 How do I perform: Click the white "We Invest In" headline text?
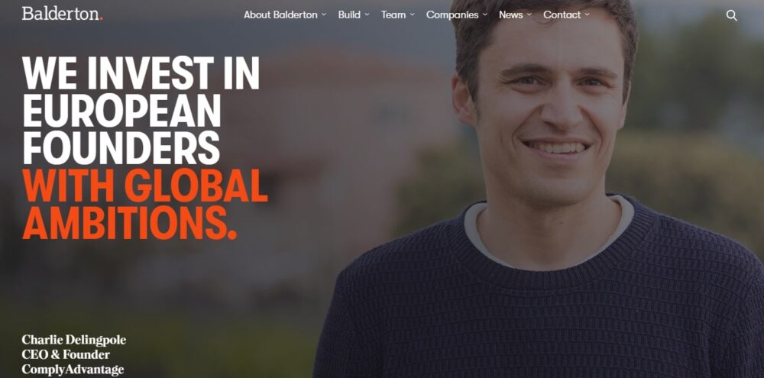pos(141,73)
